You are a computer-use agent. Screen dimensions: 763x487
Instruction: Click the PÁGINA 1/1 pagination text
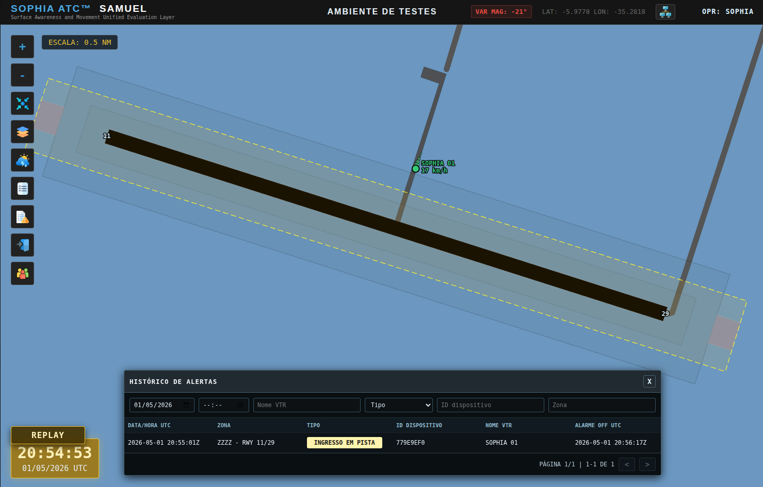pos(557,464)
